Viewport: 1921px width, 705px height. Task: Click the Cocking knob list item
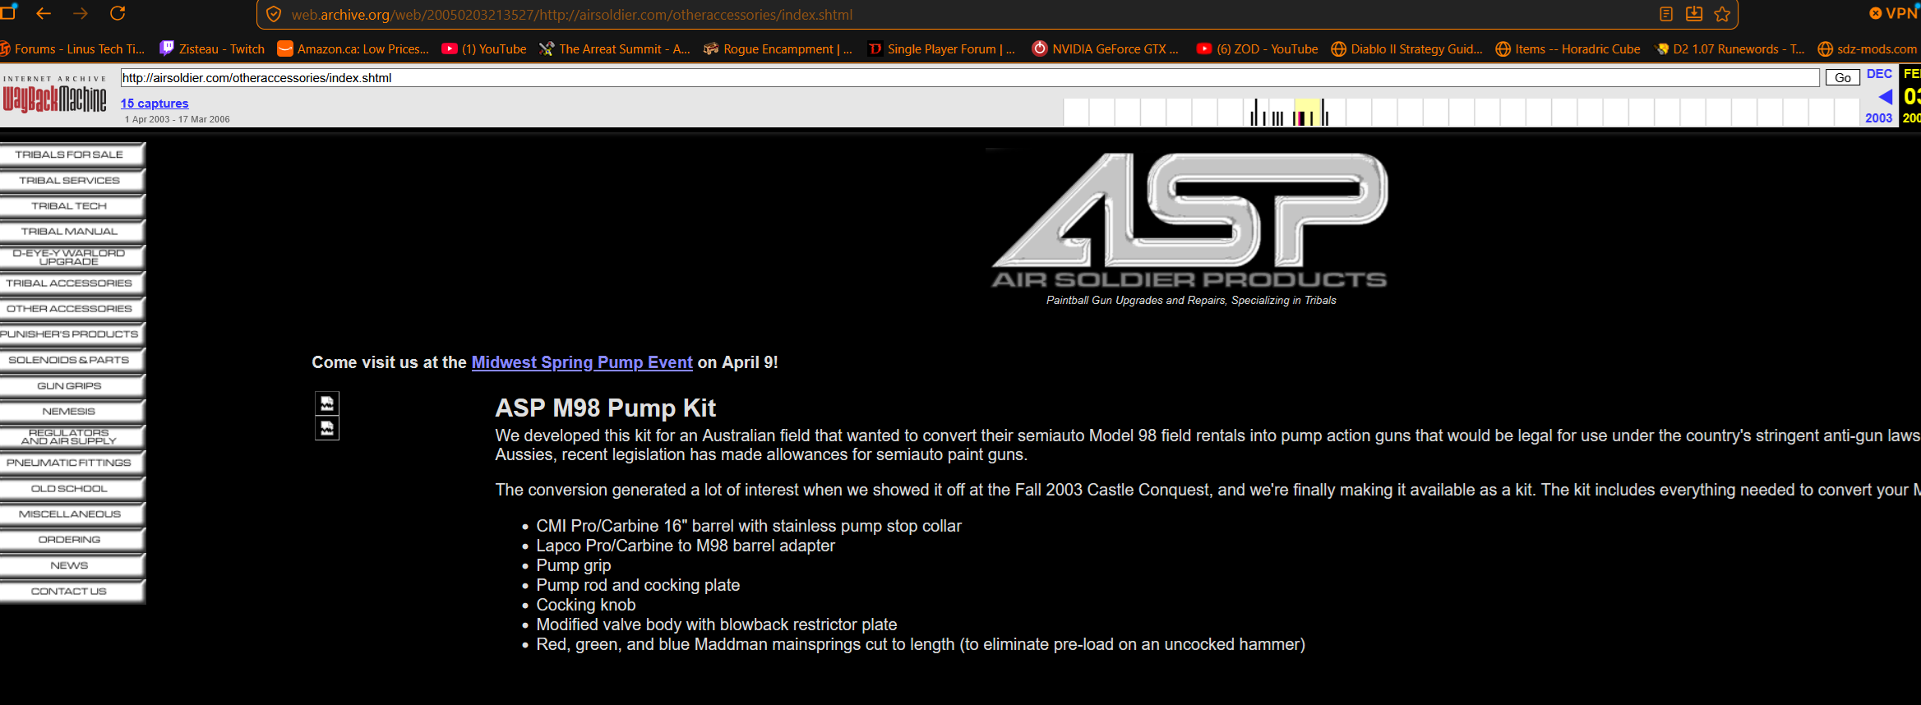[586, 605]
